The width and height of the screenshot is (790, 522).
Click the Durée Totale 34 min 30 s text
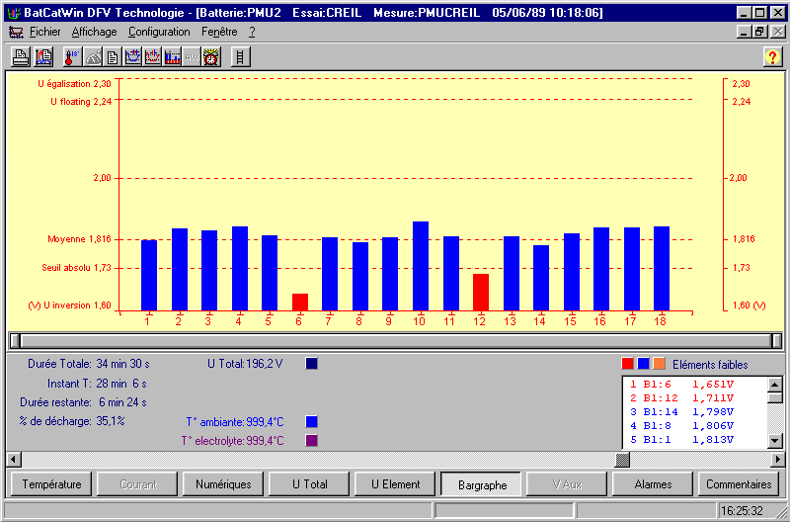[89, 364]
